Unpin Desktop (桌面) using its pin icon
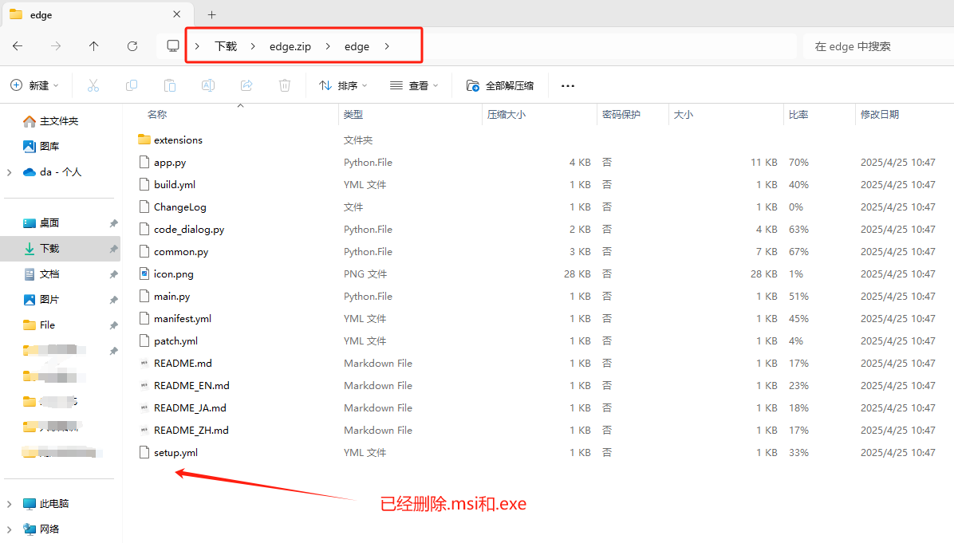Image resolution: width=954 pixels, height=543 pixels. pyautogui.click(x=113, y=223)
